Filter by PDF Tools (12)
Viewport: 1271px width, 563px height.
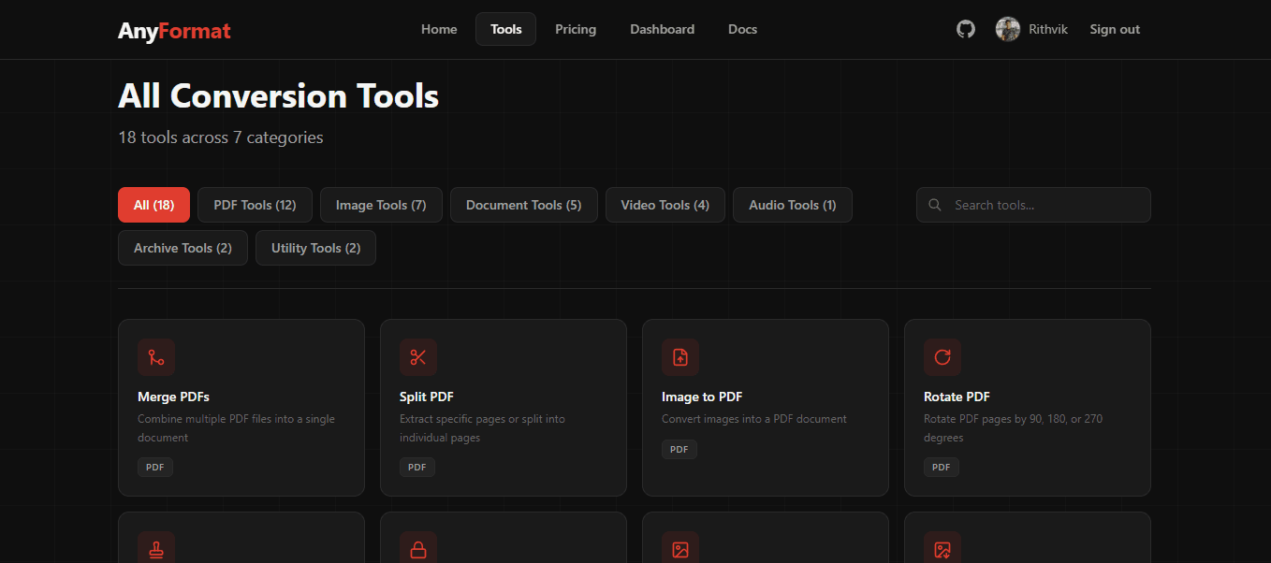click(x=255, y=205)
